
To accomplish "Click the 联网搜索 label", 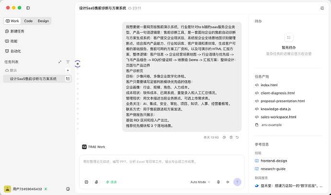I will click(x=261, y=178).
